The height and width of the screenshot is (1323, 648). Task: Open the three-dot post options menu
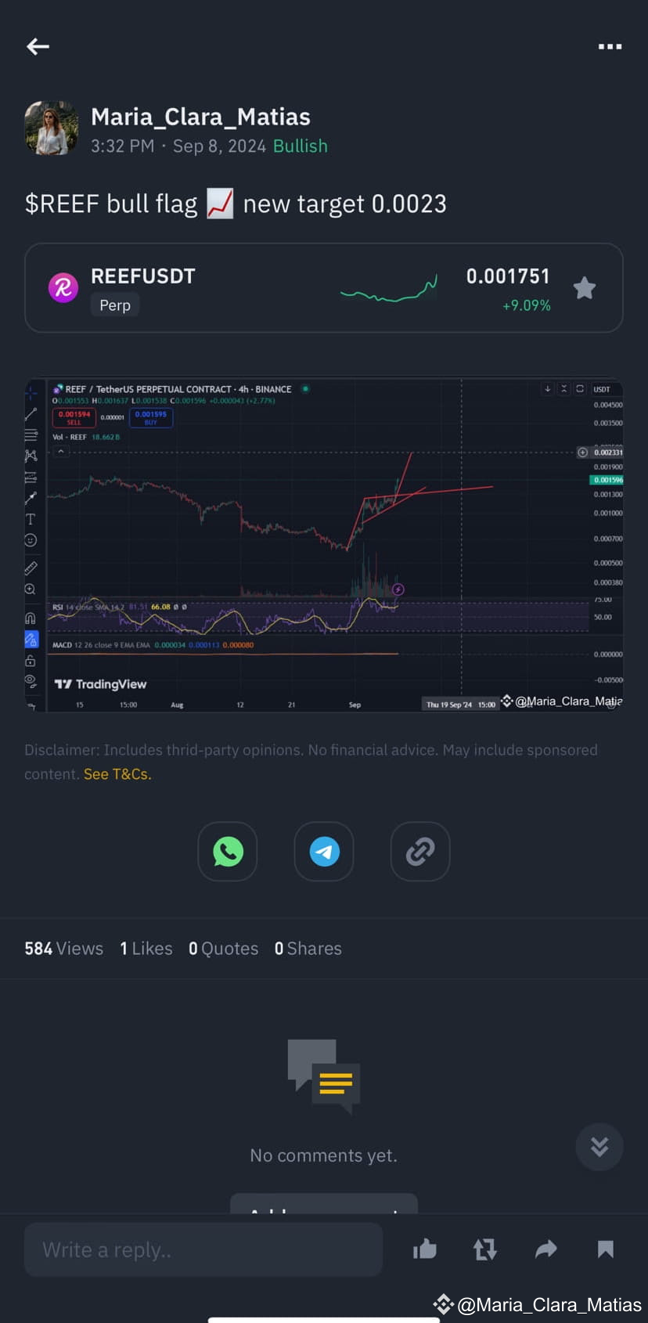[610, 46]
